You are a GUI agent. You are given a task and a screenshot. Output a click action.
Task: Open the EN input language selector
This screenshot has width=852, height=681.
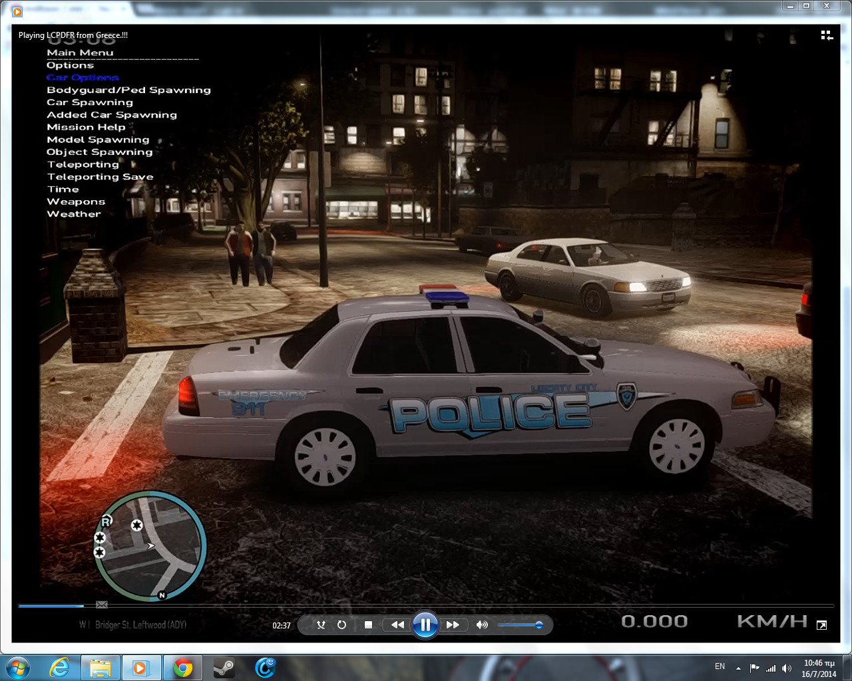coord(720,666)
